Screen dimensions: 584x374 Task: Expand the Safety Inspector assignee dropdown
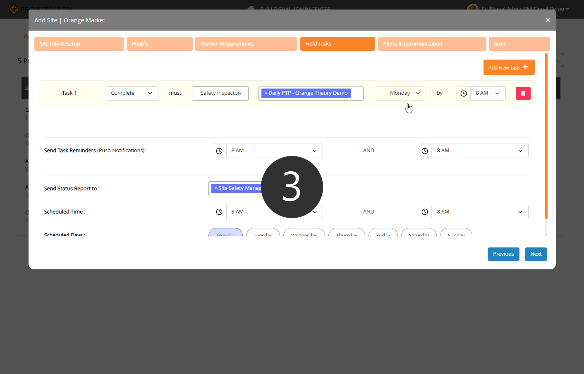[x=220, y=93]
